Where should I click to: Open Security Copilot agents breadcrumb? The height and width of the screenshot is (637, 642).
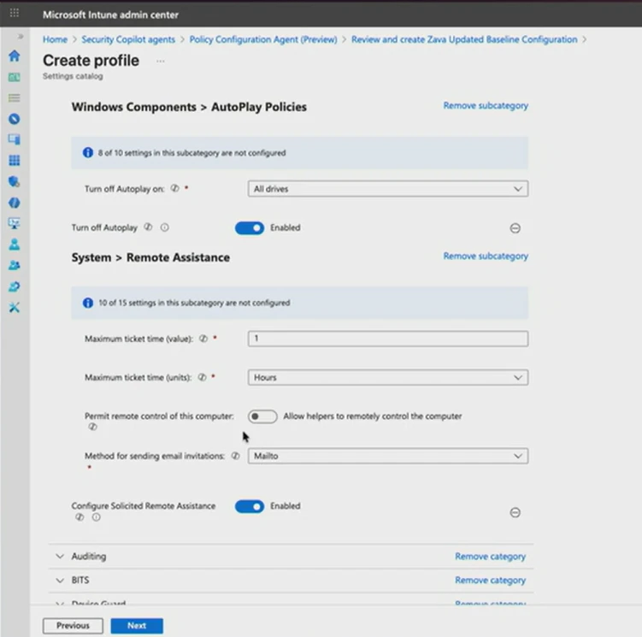pos(128,39)
